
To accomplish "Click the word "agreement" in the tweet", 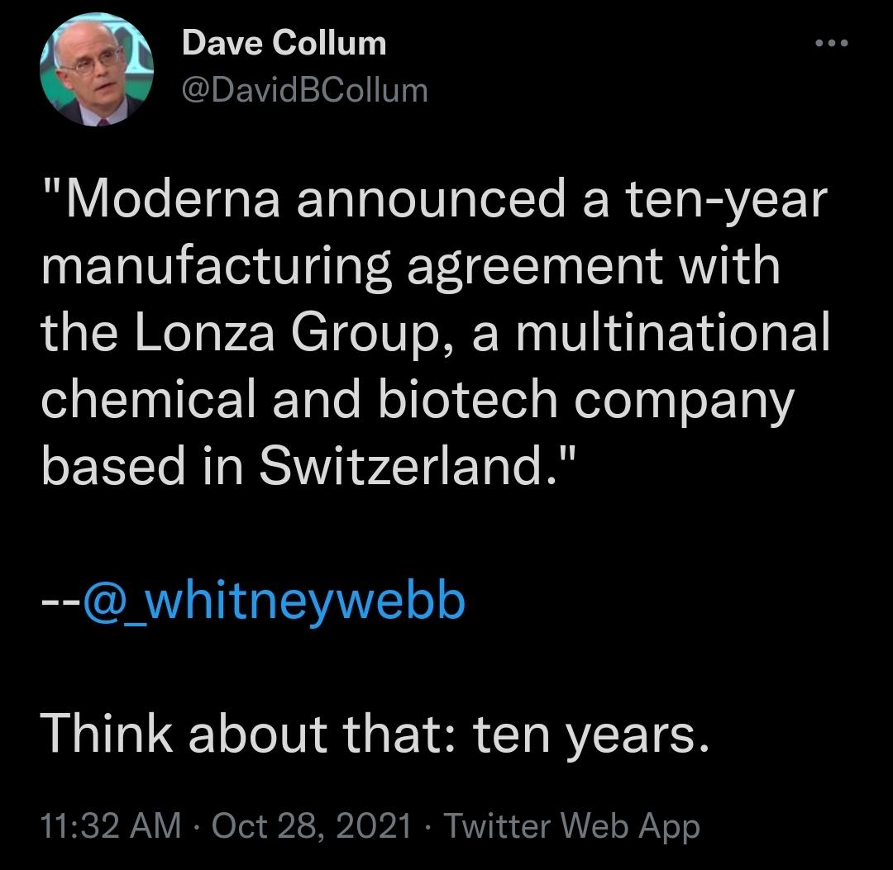I will (x=535, y=266).
